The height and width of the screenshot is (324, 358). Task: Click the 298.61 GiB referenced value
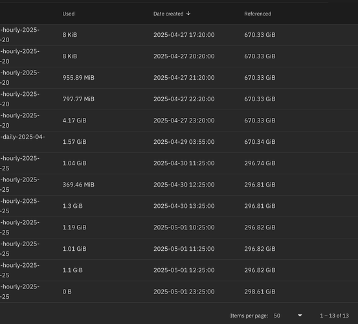pyautogui.click(x=260, y=292)
